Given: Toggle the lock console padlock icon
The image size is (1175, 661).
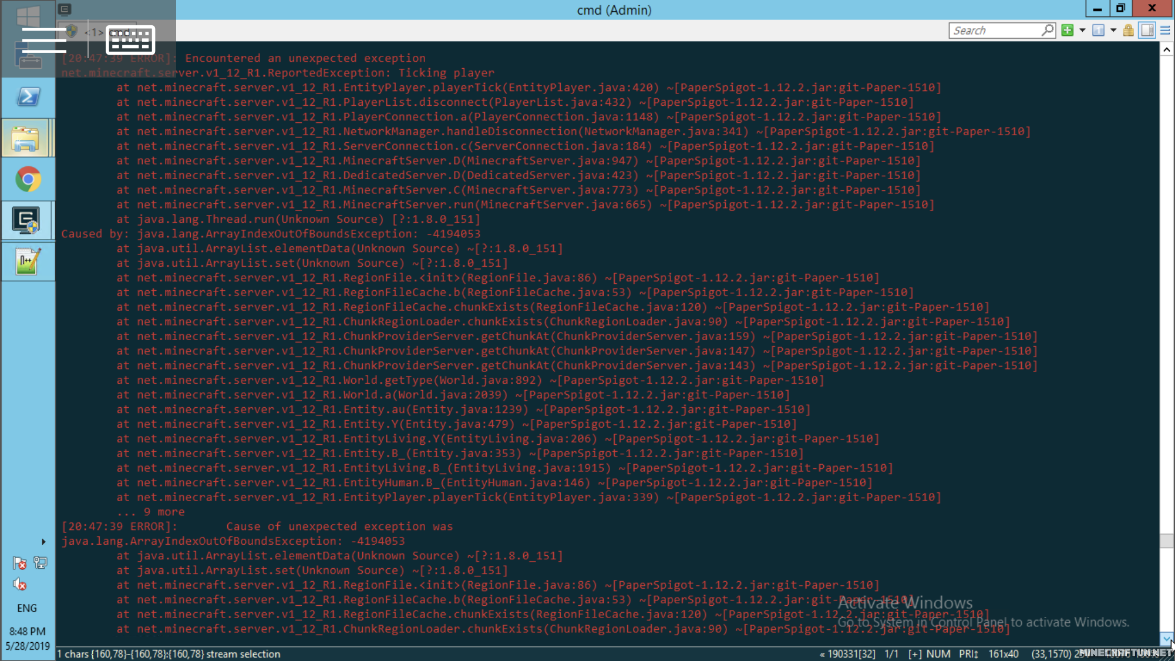Looking at the screenshot, I should point(1128,31).
